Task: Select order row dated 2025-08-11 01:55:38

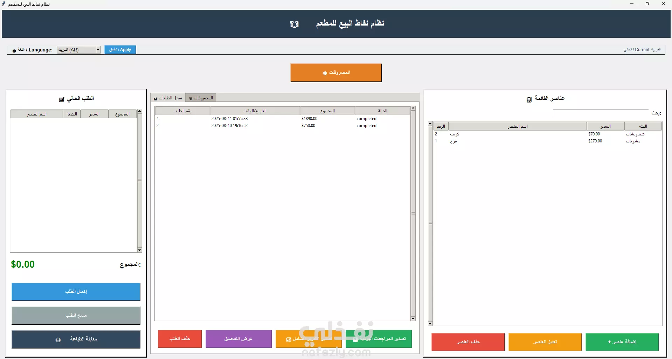Action: [282, 119]
